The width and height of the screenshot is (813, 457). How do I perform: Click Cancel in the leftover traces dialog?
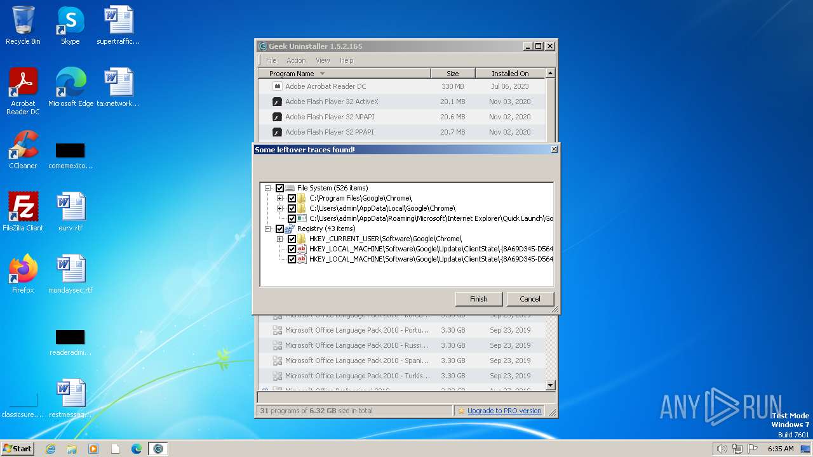[x=530, y=299]
